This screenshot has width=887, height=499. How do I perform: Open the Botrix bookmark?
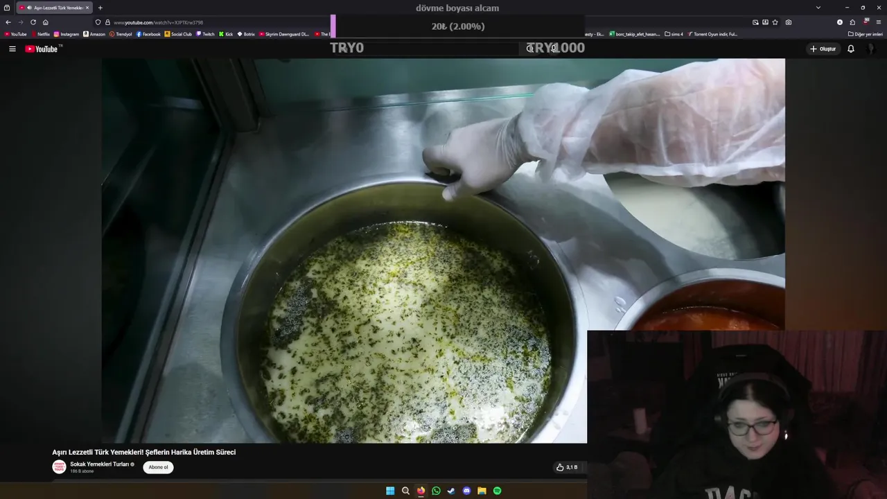[x=246, y=34]
